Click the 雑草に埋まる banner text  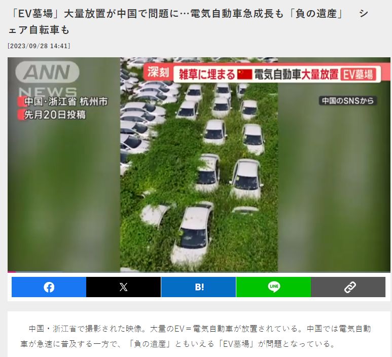(x=207, y=75)
